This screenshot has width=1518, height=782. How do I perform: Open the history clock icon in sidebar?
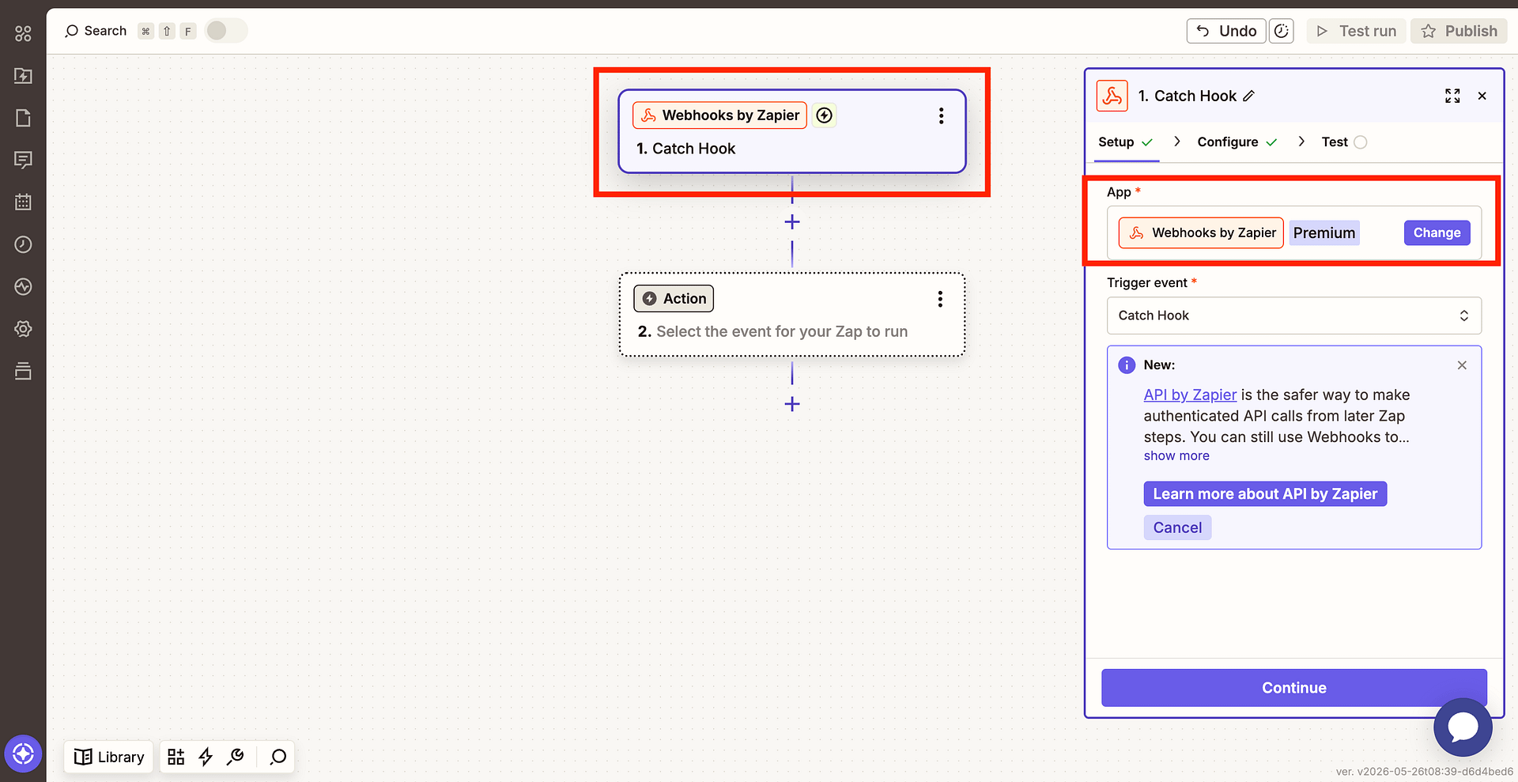coord(23,244)
